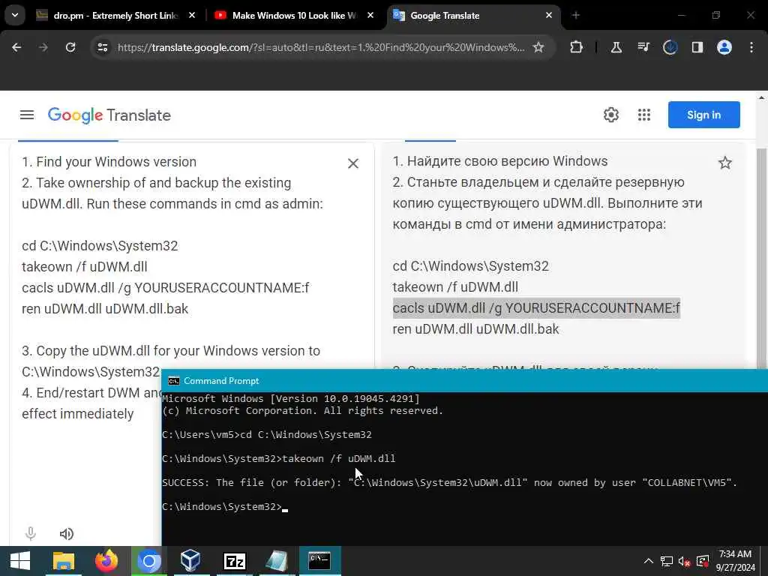Reload the current page

70,47
